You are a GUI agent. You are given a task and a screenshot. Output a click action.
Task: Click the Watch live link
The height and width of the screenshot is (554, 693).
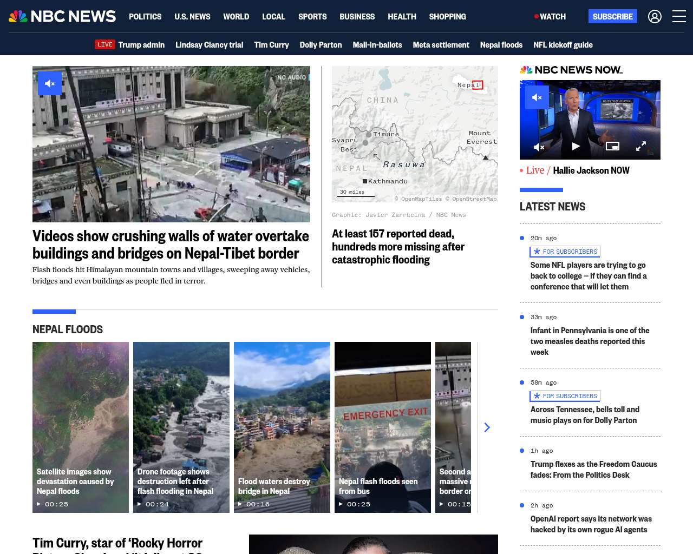coord(550,17)
